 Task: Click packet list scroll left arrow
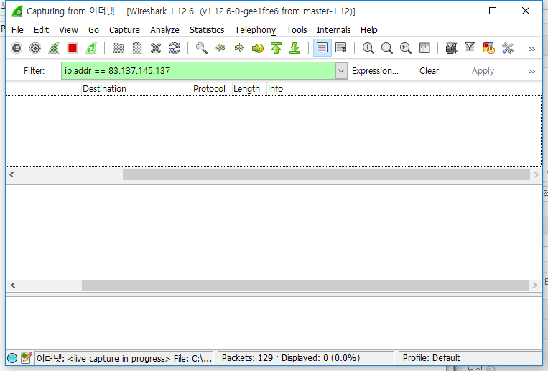click(x=12, y=174)
